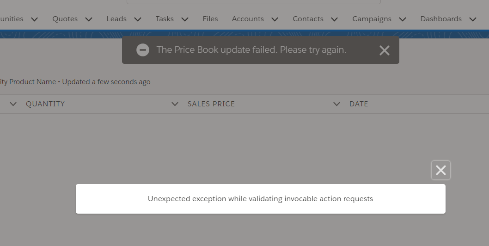Sort by the QUANTITY column header

pos(45,104)
